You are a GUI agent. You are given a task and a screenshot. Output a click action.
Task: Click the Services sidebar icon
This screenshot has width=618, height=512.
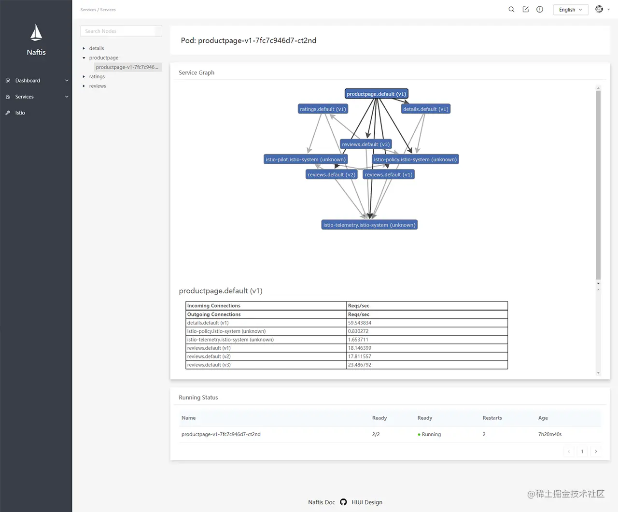pos(8,97)
